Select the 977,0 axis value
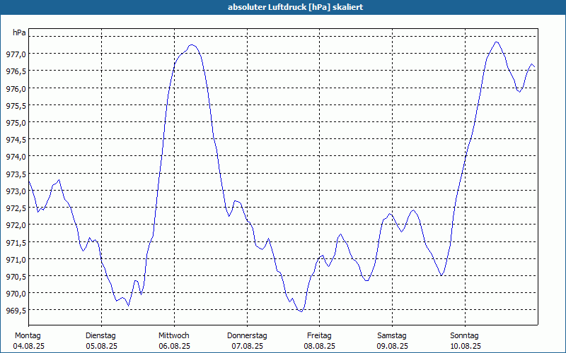Viewport: 566px width, 353px height. tap(16, 54)
